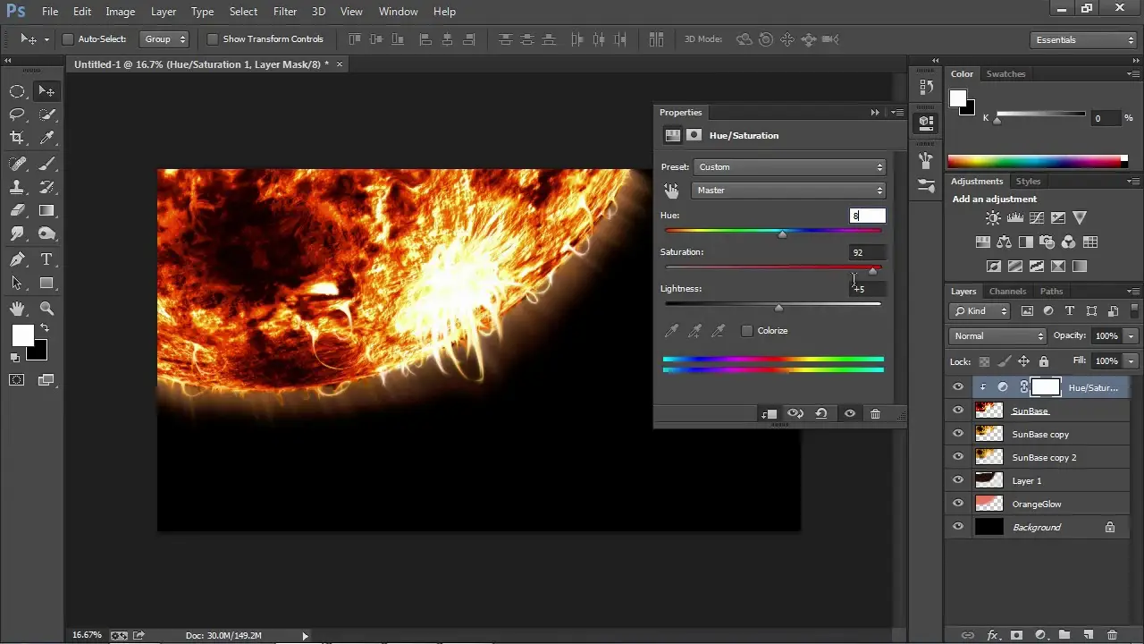The width and height of the screenshot is (1144, 644).
Task: Select the Horizontal Type tool
Action: click(46, 259)
